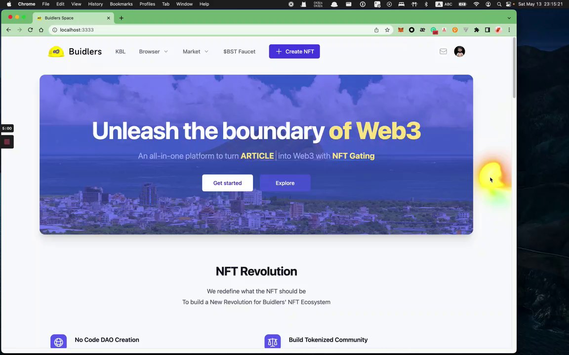Open macOS Spotlight search
The height and width of the screenshot is (355, 569).
499,4
